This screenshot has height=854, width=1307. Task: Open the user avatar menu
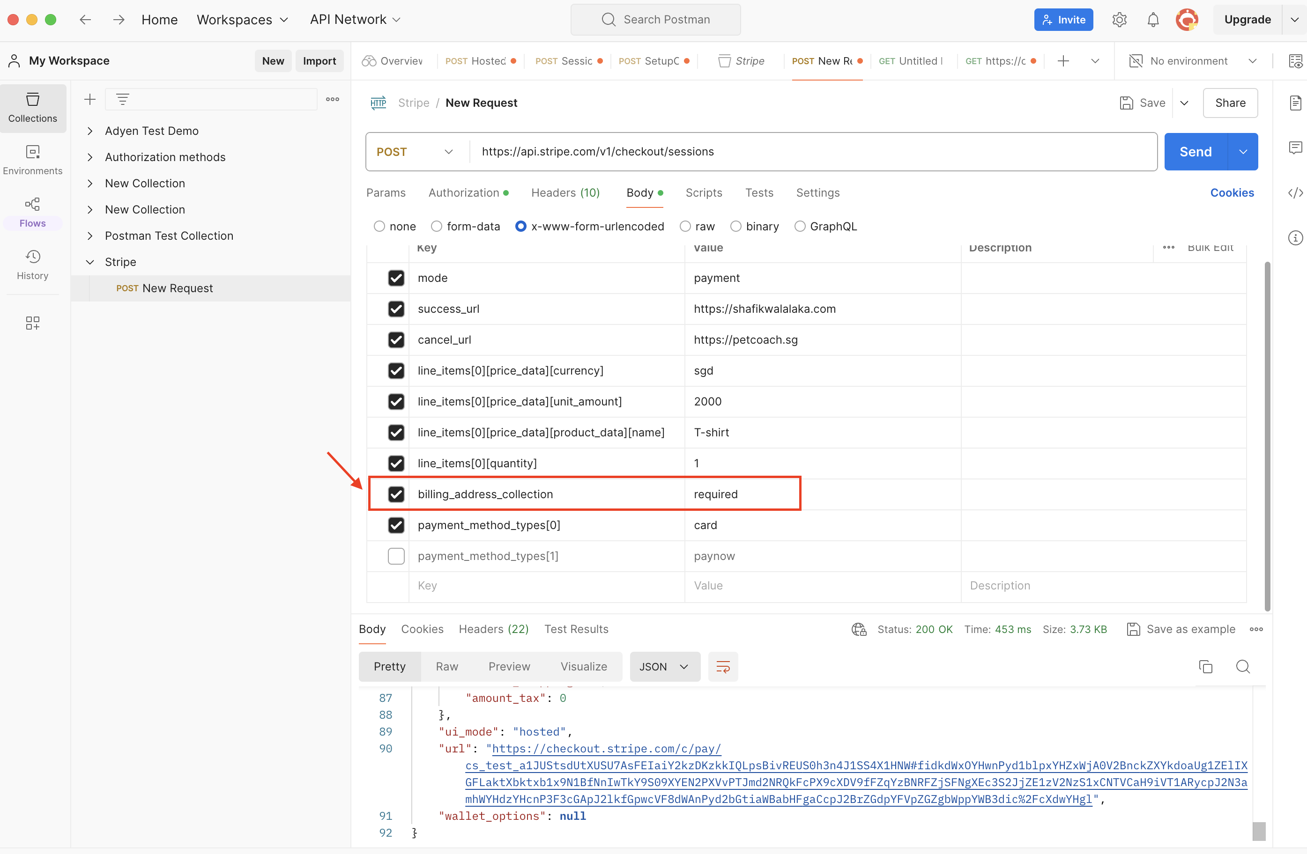pyautogui.click(x=1186, y=20)
